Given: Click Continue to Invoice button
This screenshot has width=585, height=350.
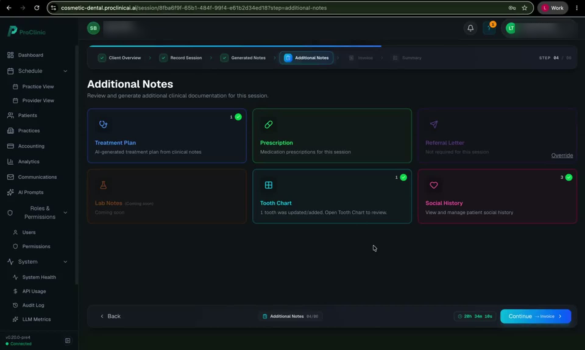Looking at the screenshot, I should (536, 316).
